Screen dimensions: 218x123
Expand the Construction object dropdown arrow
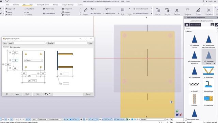pos(151,9)
